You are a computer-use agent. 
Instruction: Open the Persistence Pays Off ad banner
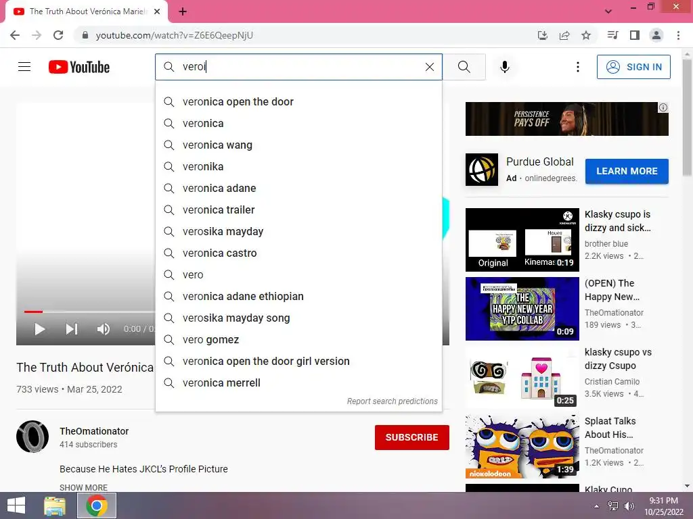tap(566, 119)
